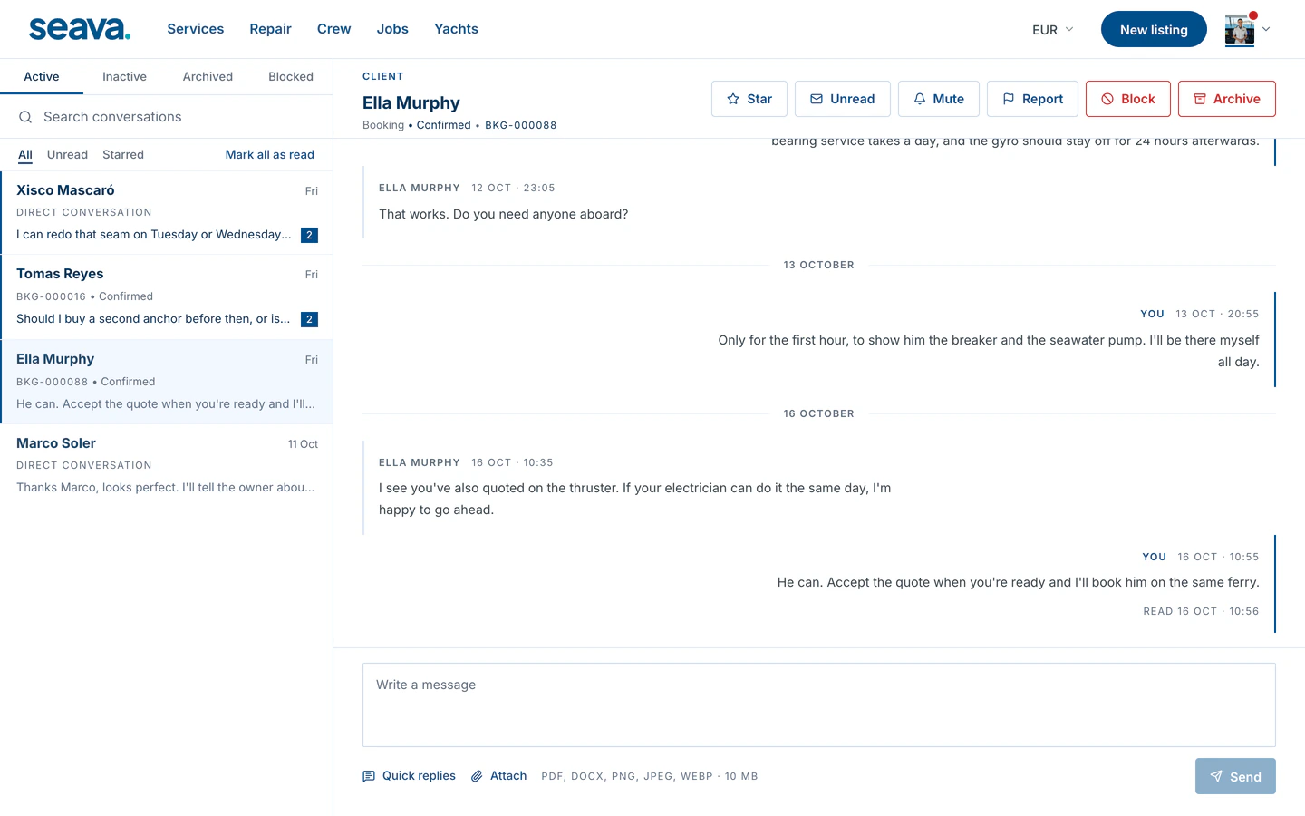Filter conversations by All

25,155
